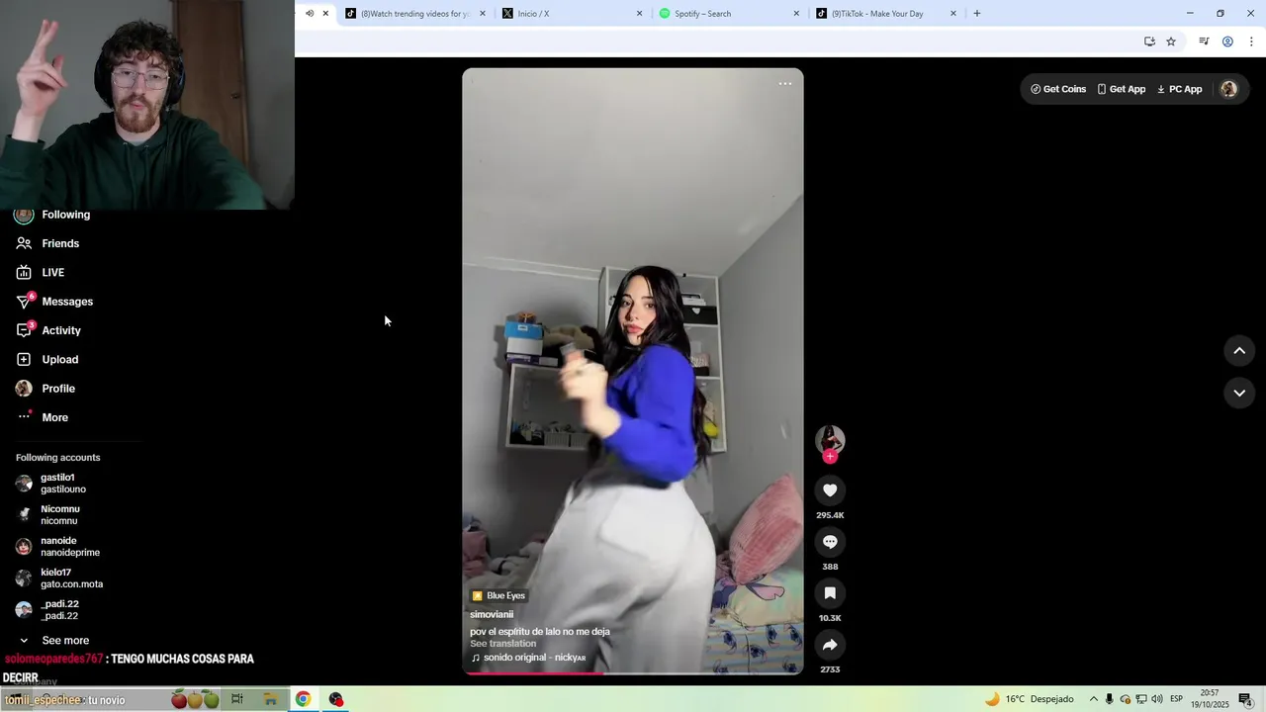Open the creator's profile picture beside the video

830,439
